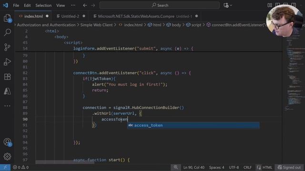Open the File menu
Screen dimensions: 305x171
coord(16,5)
